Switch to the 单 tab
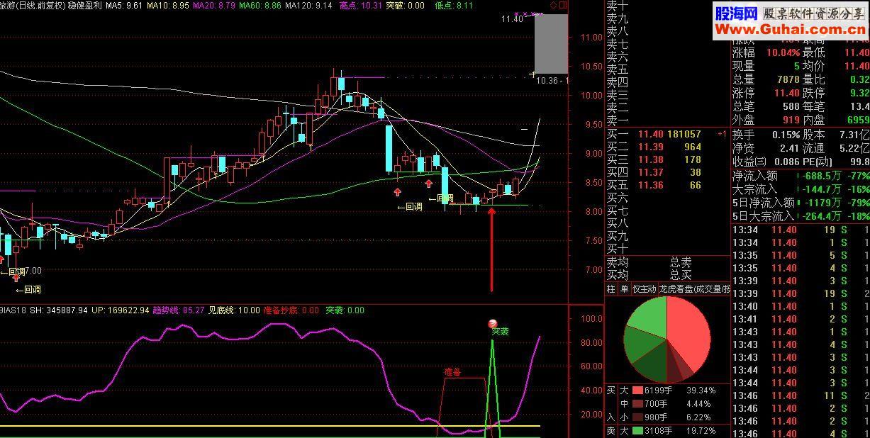Image resolution: width=870 pixels, height=438 pixels. (624, 289)
